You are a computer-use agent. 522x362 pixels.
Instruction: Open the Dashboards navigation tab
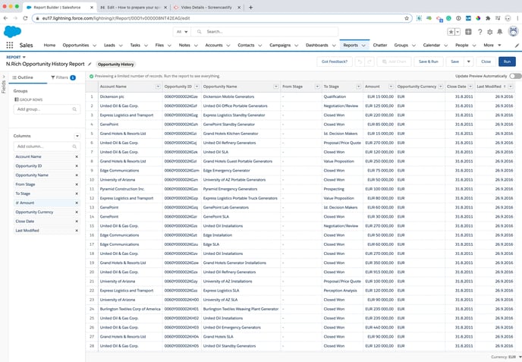317,46
